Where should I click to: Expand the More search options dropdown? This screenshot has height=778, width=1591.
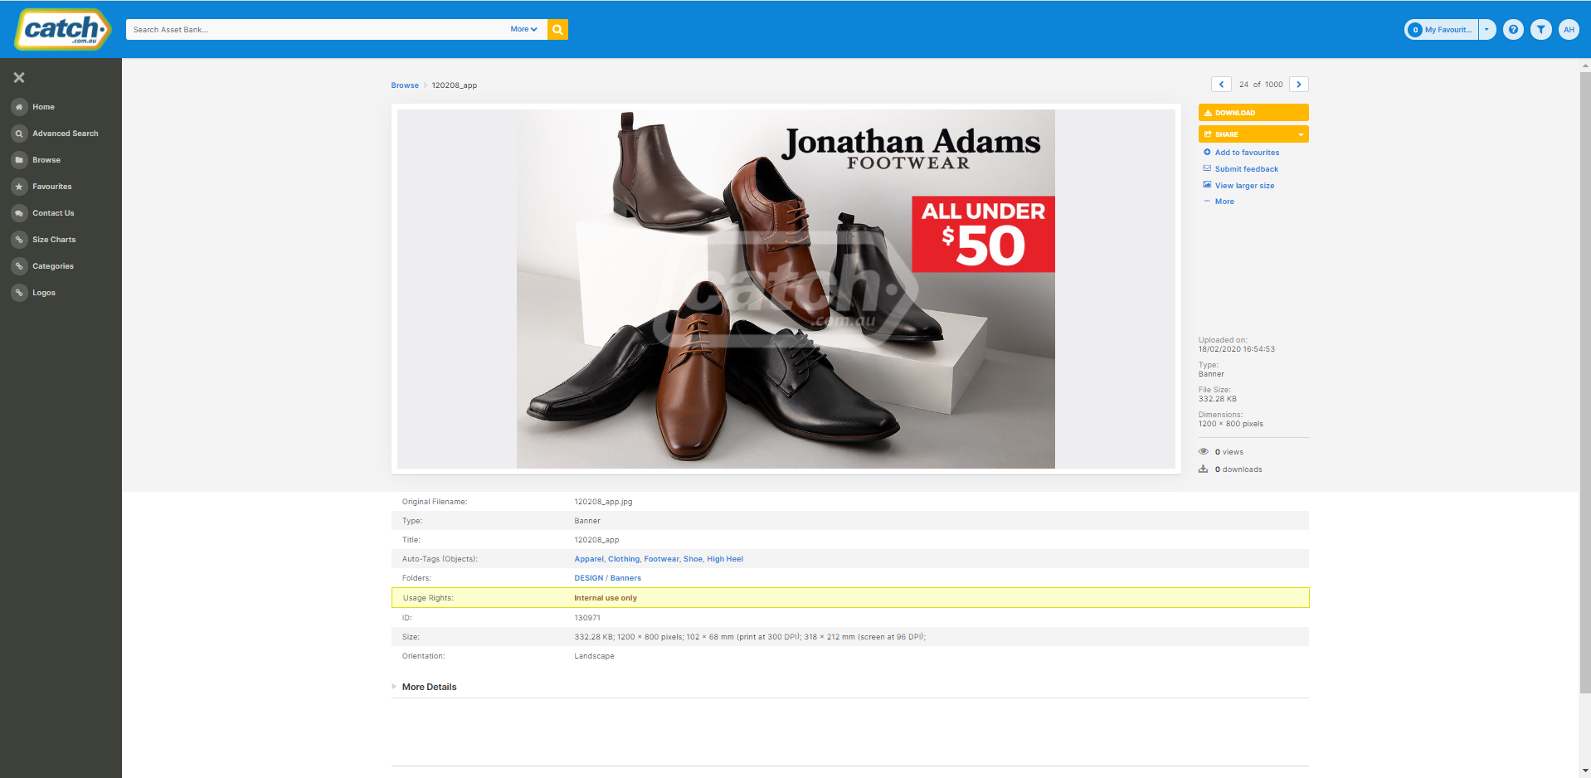[x=523, y=29]
